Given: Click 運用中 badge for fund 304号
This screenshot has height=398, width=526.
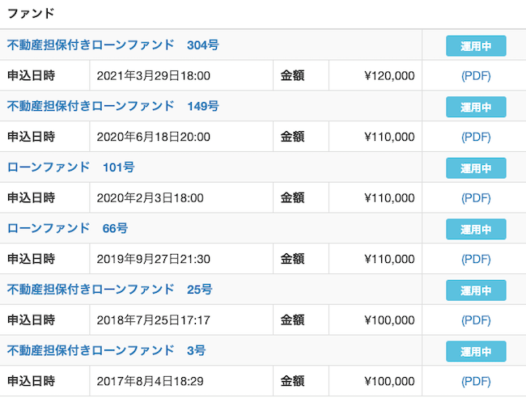Looking at the screenshot, I should [x=476, y=46].
